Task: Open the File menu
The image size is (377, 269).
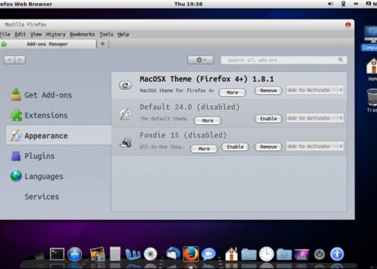Action: point(5,34)
